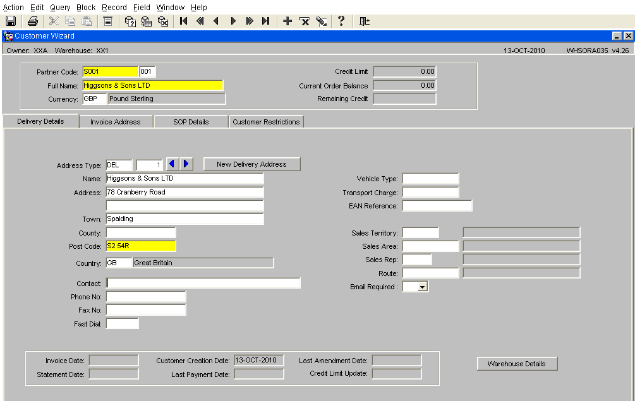Open the Window menu
635x401 pixels.
pos(171,8)
